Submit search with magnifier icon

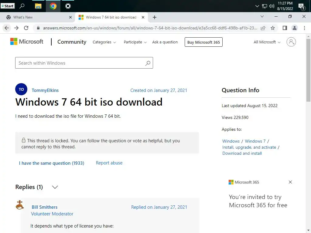(148, 63)
